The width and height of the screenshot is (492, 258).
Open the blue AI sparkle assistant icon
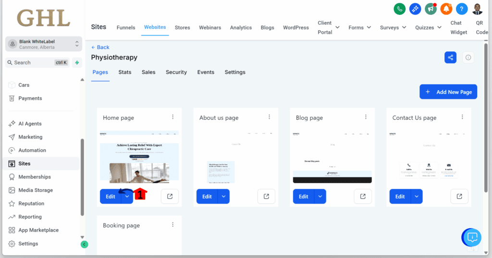[x=415, y=9]
